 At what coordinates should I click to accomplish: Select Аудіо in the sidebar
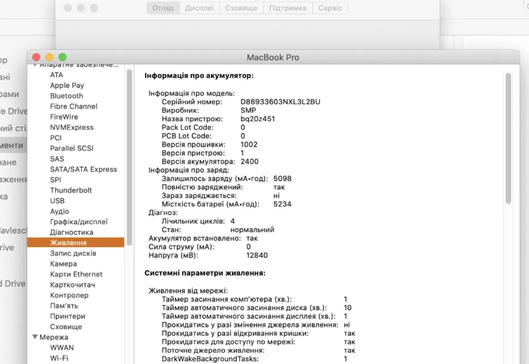(60, 211)
